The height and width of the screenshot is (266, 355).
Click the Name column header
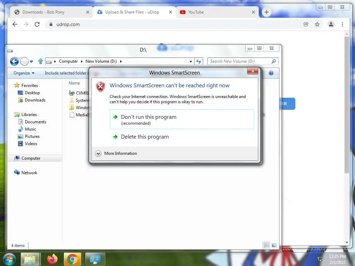click(74, 83)
